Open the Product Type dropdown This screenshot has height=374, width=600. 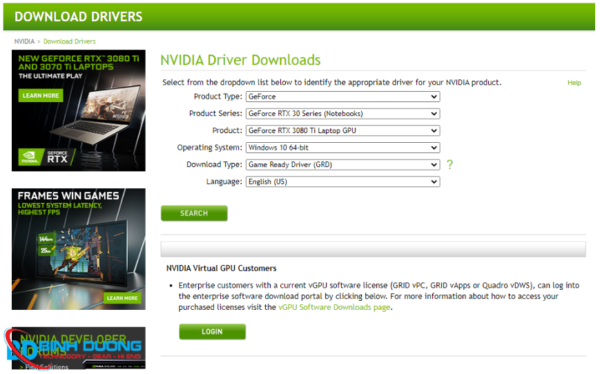click(343, 97)
